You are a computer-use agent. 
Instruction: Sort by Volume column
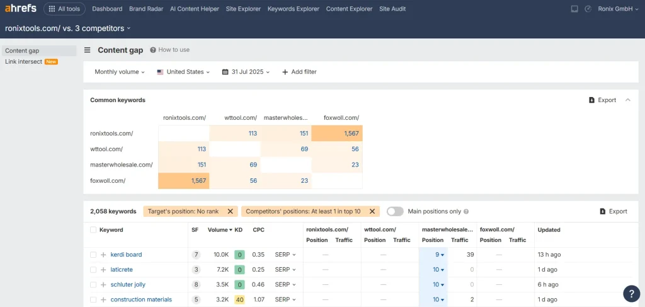(220, 230)
